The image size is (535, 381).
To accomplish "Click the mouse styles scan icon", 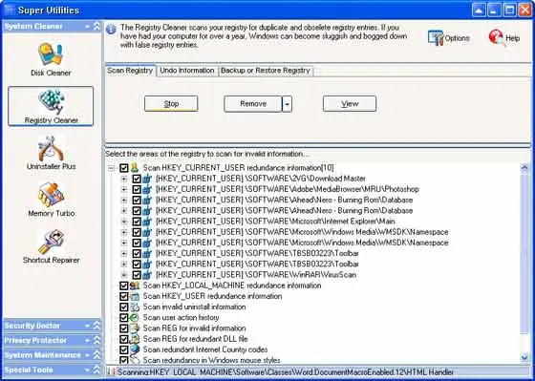I will coord(135,359).
